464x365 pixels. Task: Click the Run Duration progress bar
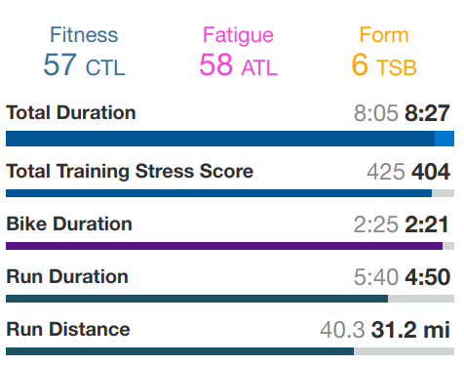230,299
